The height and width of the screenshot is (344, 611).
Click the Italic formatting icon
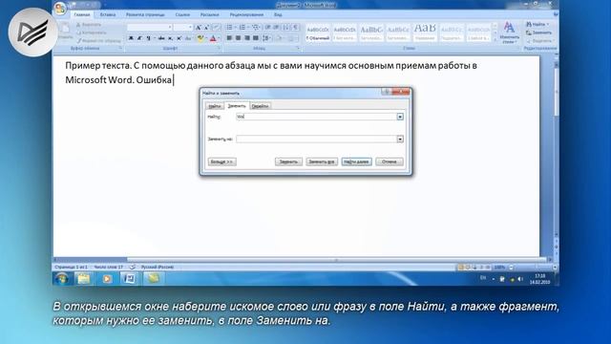pyautogui.click(x=139, y=38)
